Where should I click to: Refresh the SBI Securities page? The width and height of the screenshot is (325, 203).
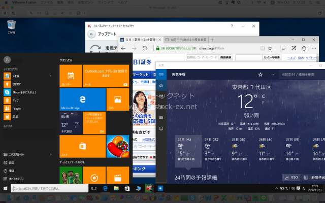(x=145, y=49)
